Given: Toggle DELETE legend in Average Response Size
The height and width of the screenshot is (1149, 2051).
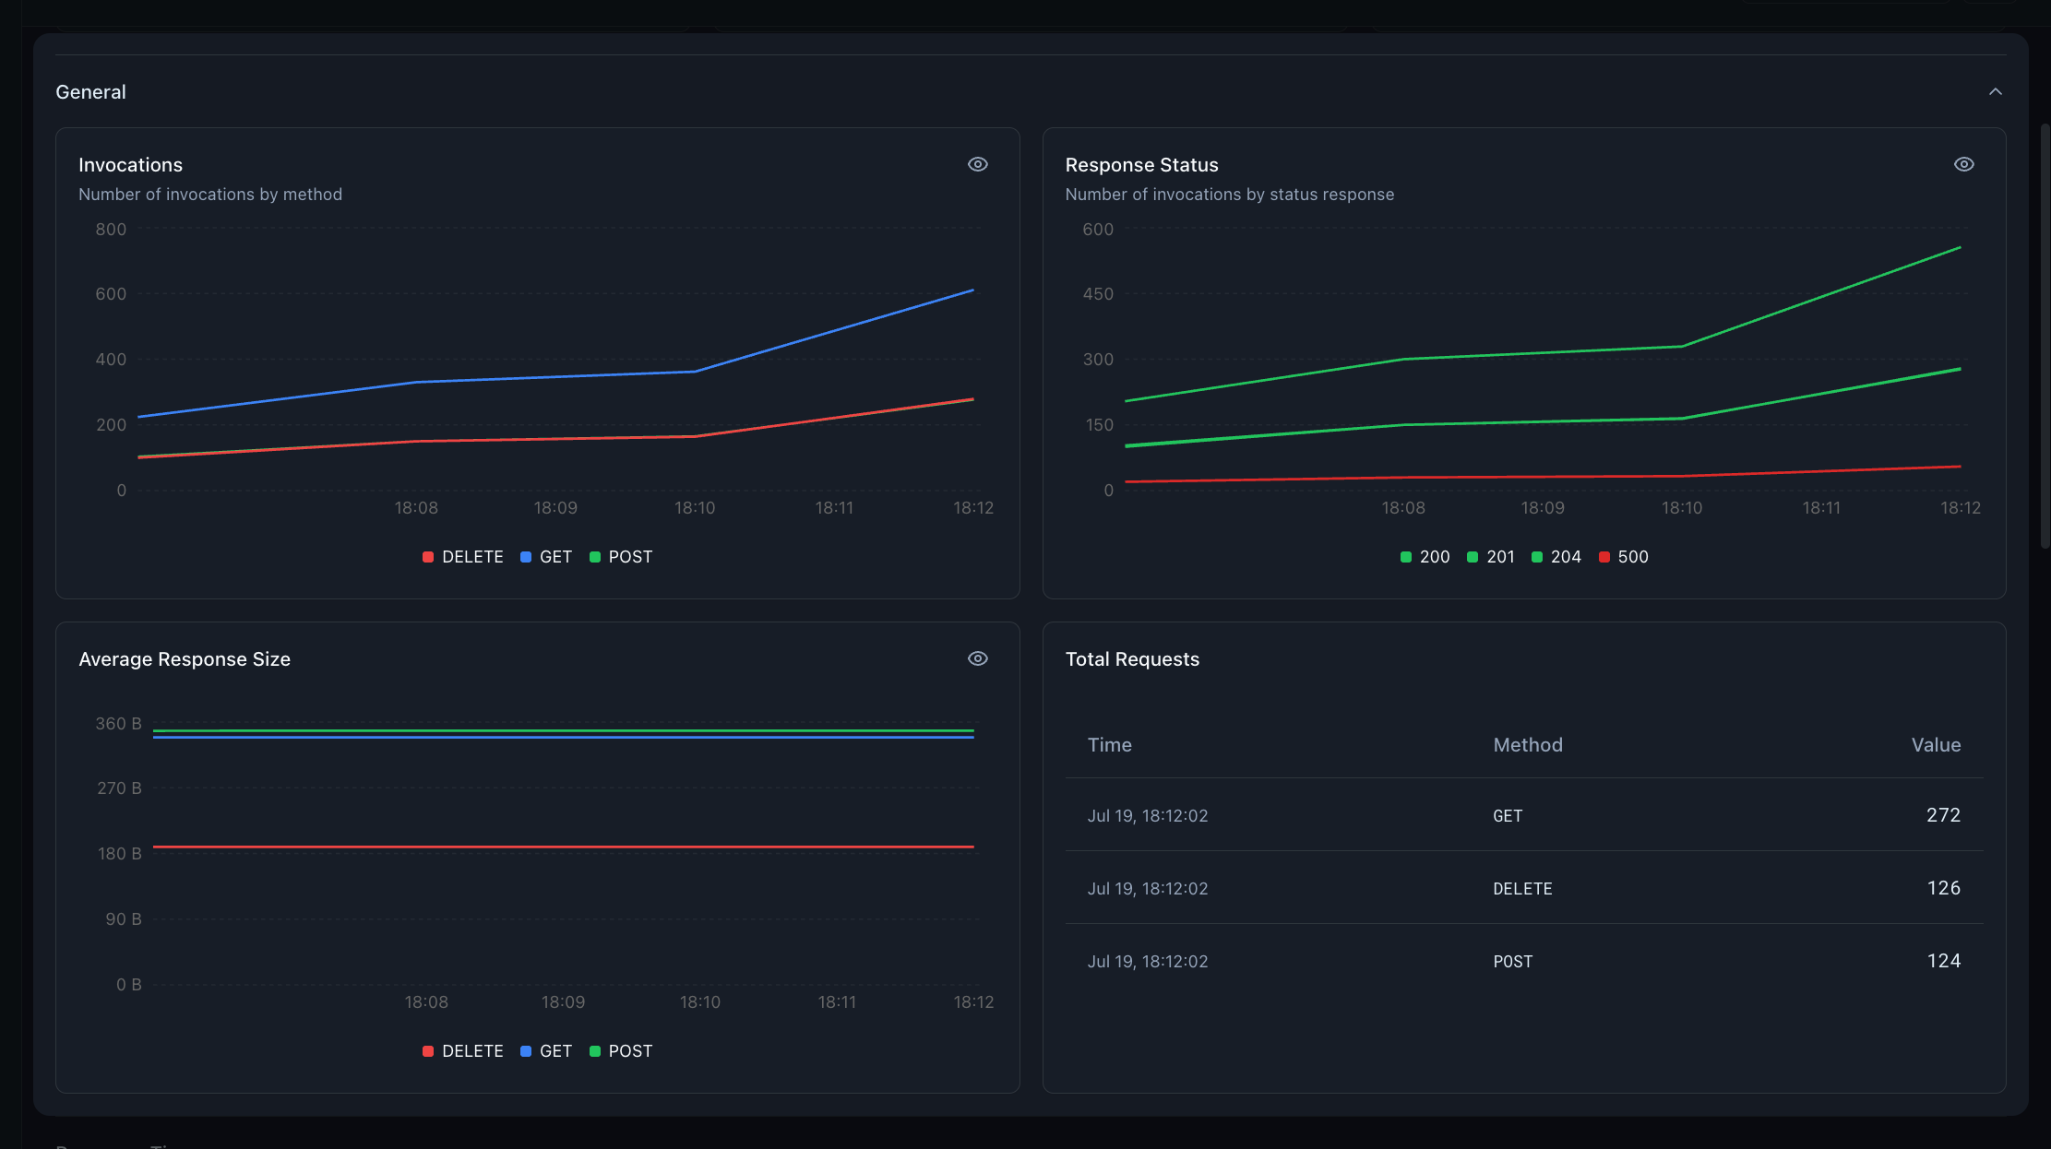Looking at the screenshot, I should coord(463,1051).
